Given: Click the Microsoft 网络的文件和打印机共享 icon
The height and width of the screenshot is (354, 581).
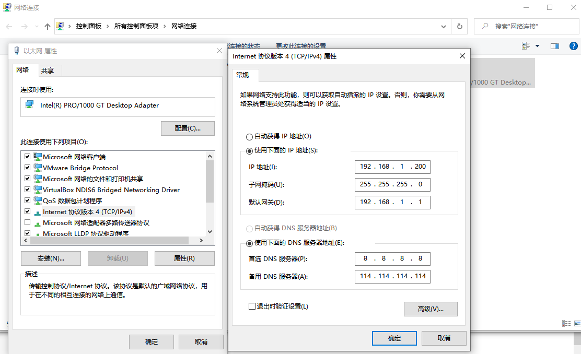Looking at the screenshot, I should tap(38, 178).
